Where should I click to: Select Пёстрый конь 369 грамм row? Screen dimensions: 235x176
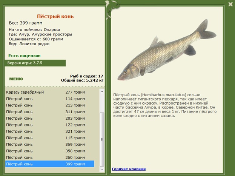point(50,145)
